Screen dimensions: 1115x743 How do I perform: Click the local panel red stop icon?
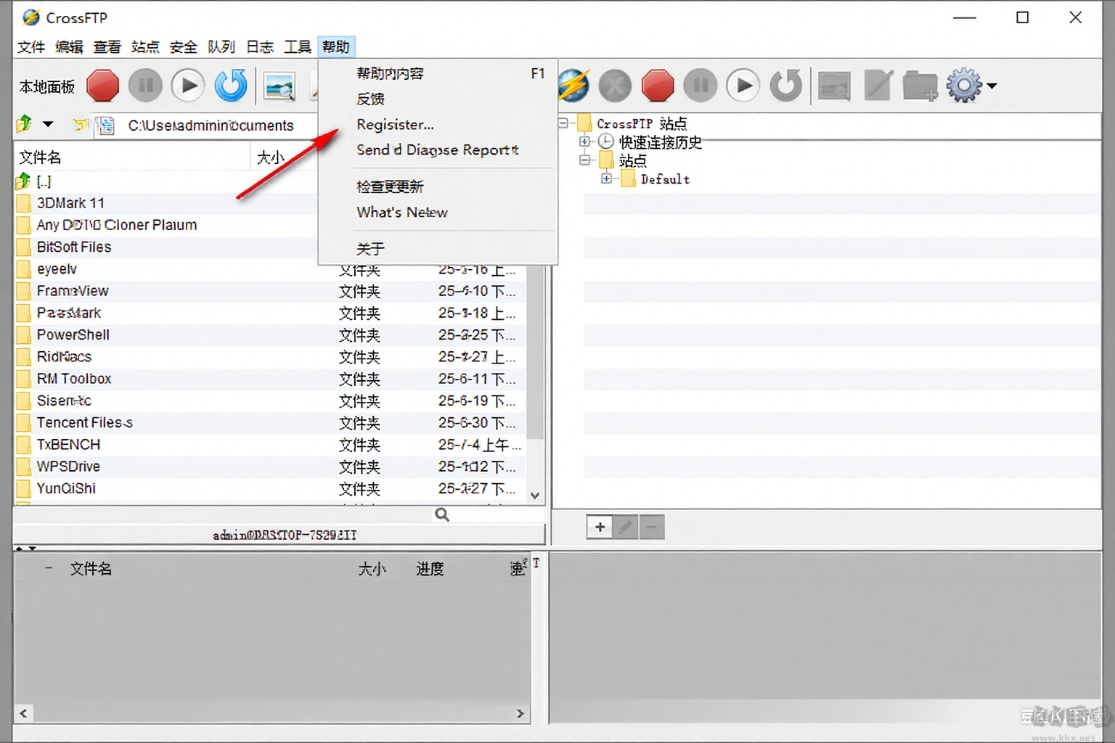pos(102,86)
